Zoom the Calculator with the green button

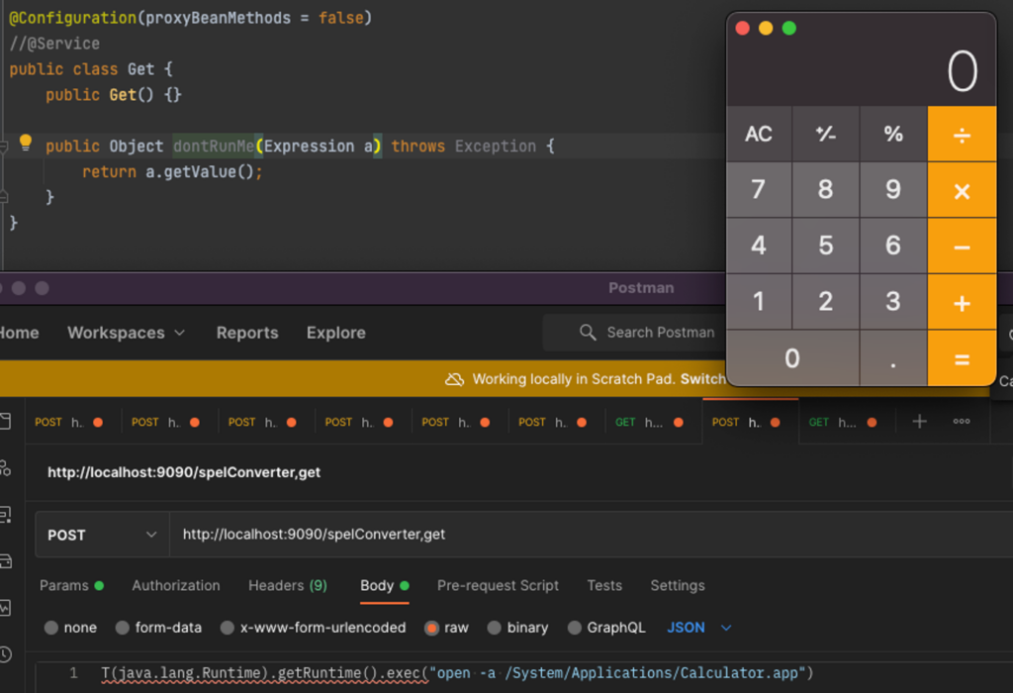(x=788, y=29)
